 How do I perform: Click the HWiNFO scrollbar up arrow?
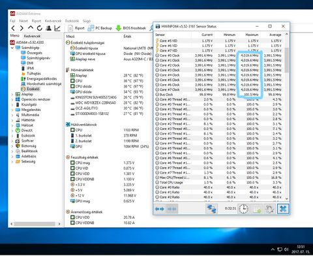(x=286, y=34)
